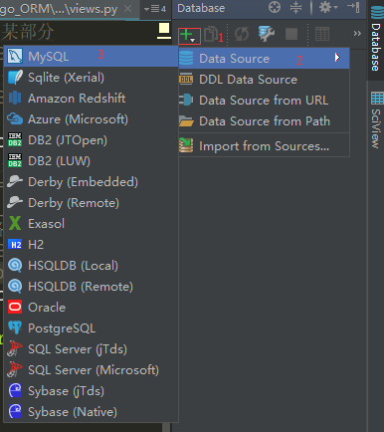Select PostgreSQL data source
This screenshot has height=432, width=384.
click(92, 328)
